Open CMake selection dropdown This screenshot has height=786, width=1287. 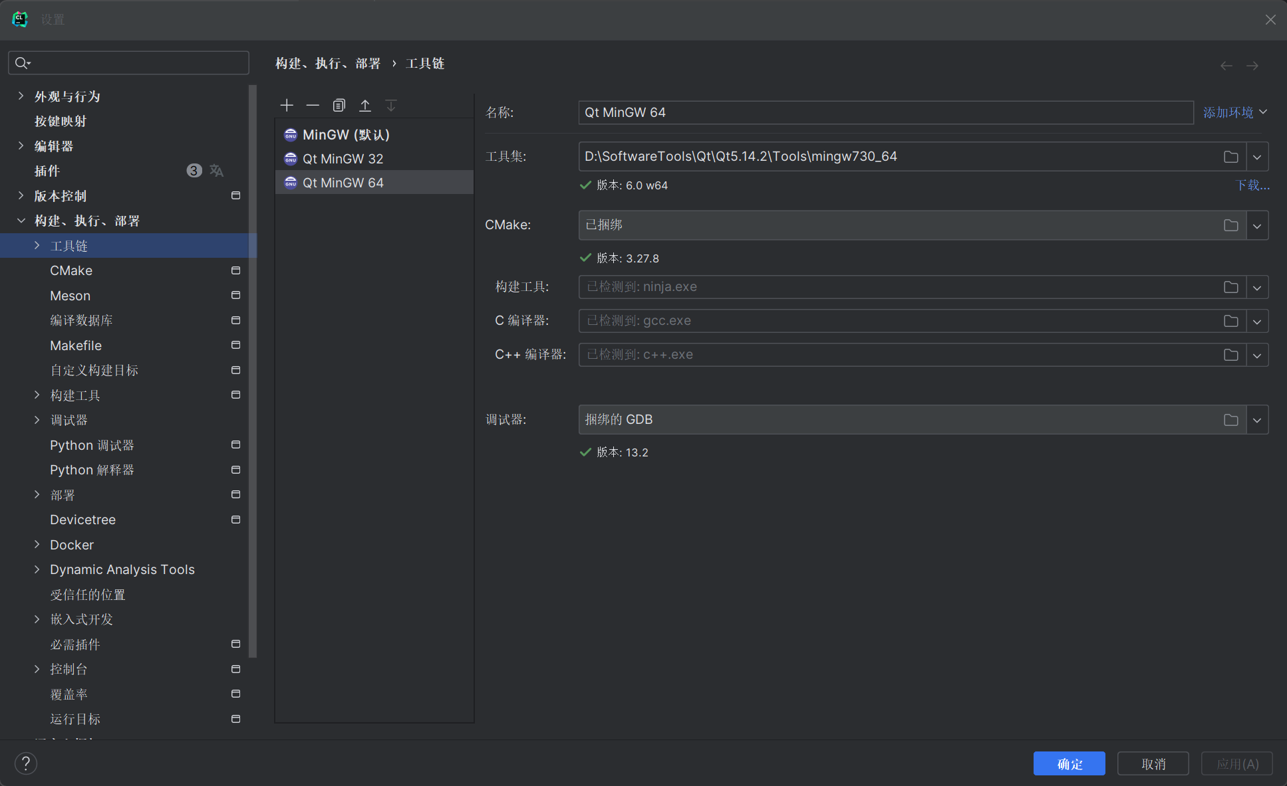[x=1257, y=225]
